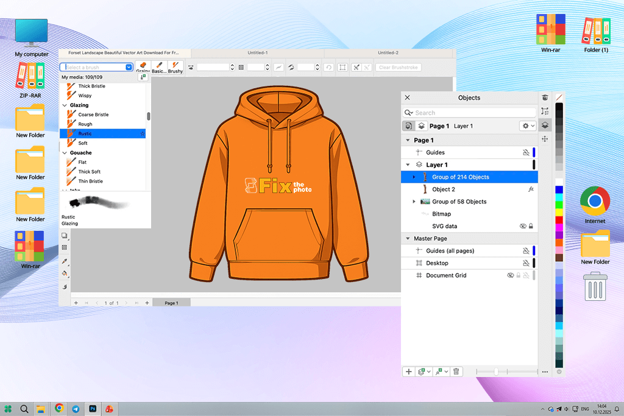Select the eyedropper tool in left toolbox
The height and width of the screenshot is (416, 624).
(x=65, y=261)
